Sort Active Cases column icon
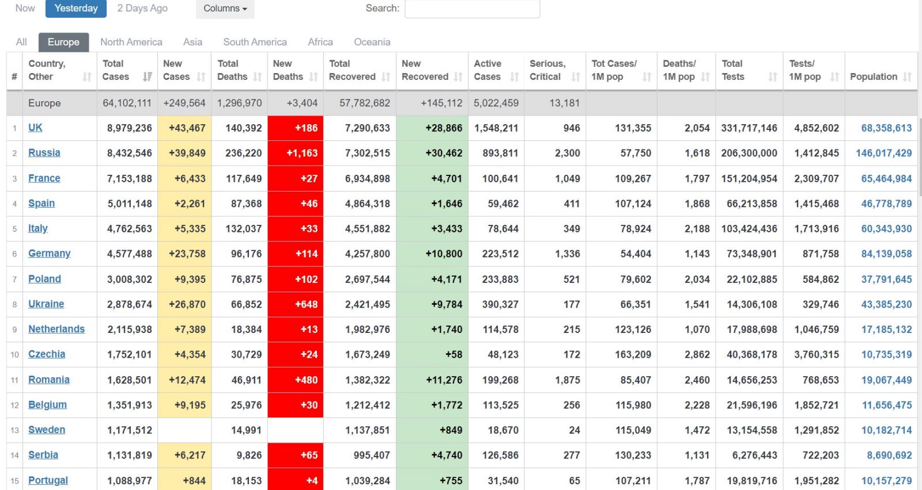The width and height of the screenshot is (922, 490). click(515, 77)
